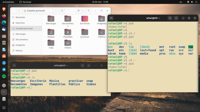Open the Música folder icon
The height and width of the screenshot is (112, 200).
coord(51,32)
